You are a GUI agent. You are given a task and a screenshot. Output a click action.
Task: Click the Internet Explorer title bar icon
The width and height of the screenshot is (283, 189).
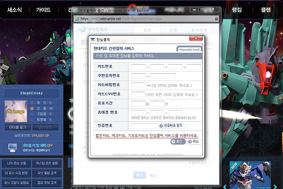[x=75, y=11]
